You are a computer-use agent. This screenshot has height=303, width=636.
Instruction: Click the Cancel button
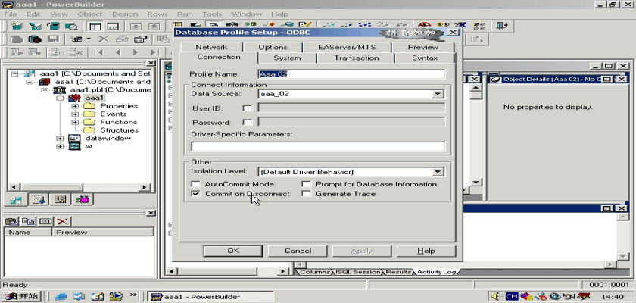(298, 251)
